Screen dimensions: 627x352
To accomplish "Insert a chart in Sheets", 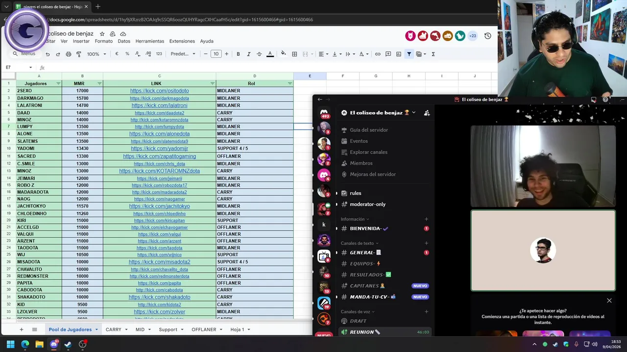I will (399, 54).
